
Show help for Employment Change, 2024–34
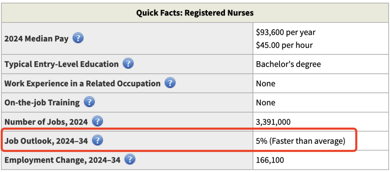pyautogui.click(x=130, y=160)
